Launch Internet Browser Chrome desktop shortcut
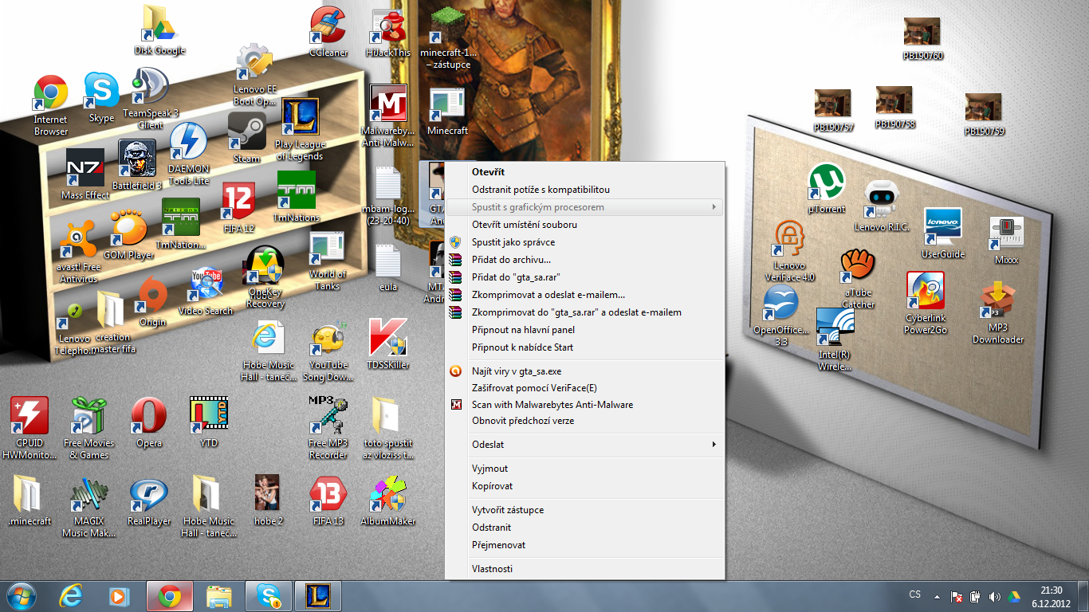This screenshot has width=1089, height=612. (50, 106)
